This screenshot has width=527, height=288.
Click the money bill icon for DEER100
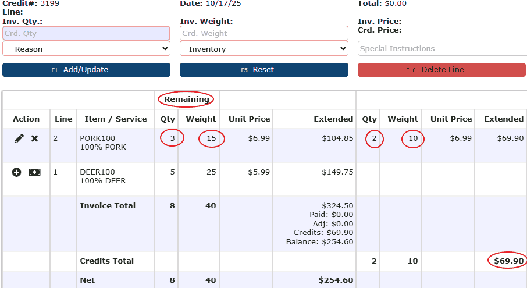pyautogui.click(x=35, y=173)
